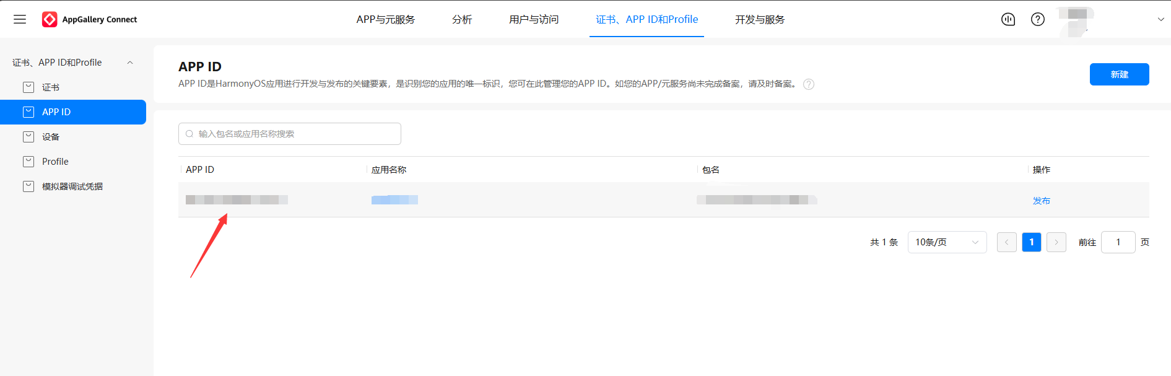Open the blurred app name link

[394, 199]
